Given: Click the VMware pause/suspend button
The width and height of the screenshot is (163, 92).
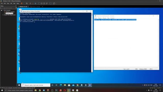Looking at the screenshot, I should [x=22, y=3].
